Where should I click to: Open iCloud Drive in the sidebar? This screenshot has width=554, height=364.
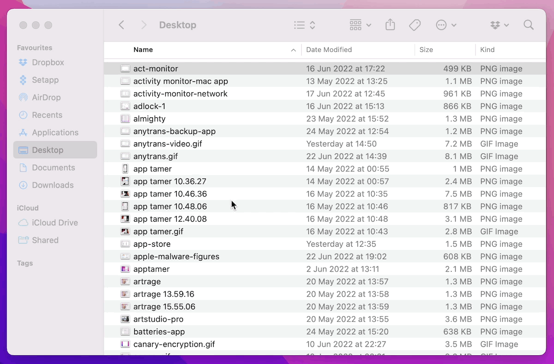[x=55, y=223]
